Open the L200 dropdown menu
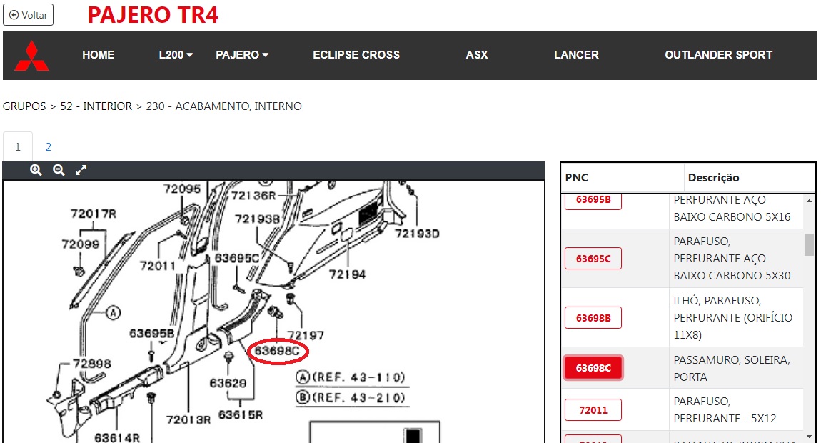This screenshot has width=821, height=443. pyautogui.click(x=176, y=55)
